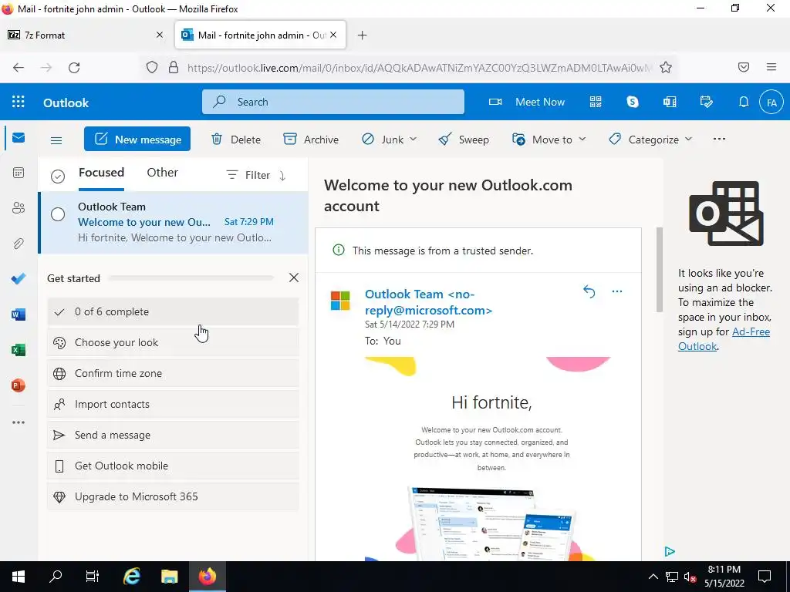Screen dimensions: 790x592
Task: Expand the Move to dropdown arrow
Action: 582,139
